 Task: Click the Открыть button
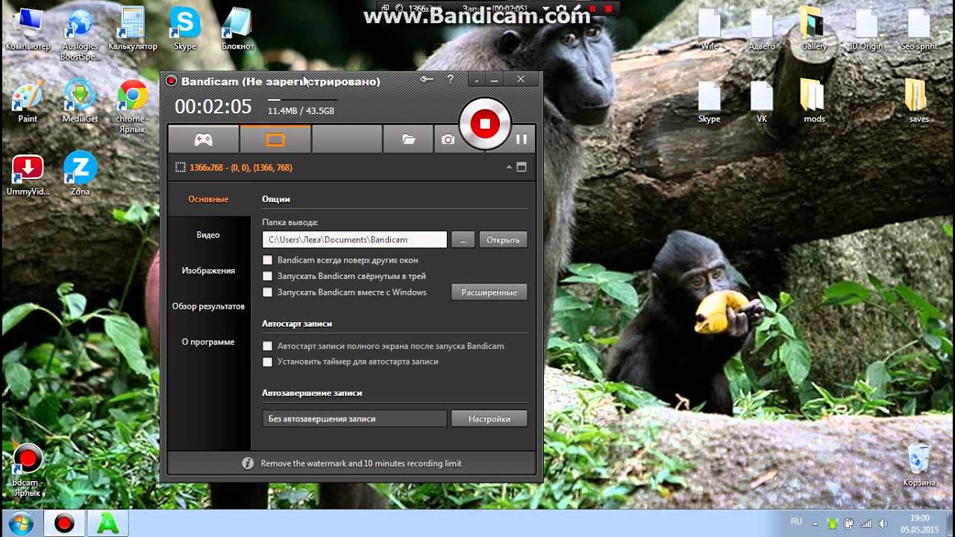click(503, 239)
